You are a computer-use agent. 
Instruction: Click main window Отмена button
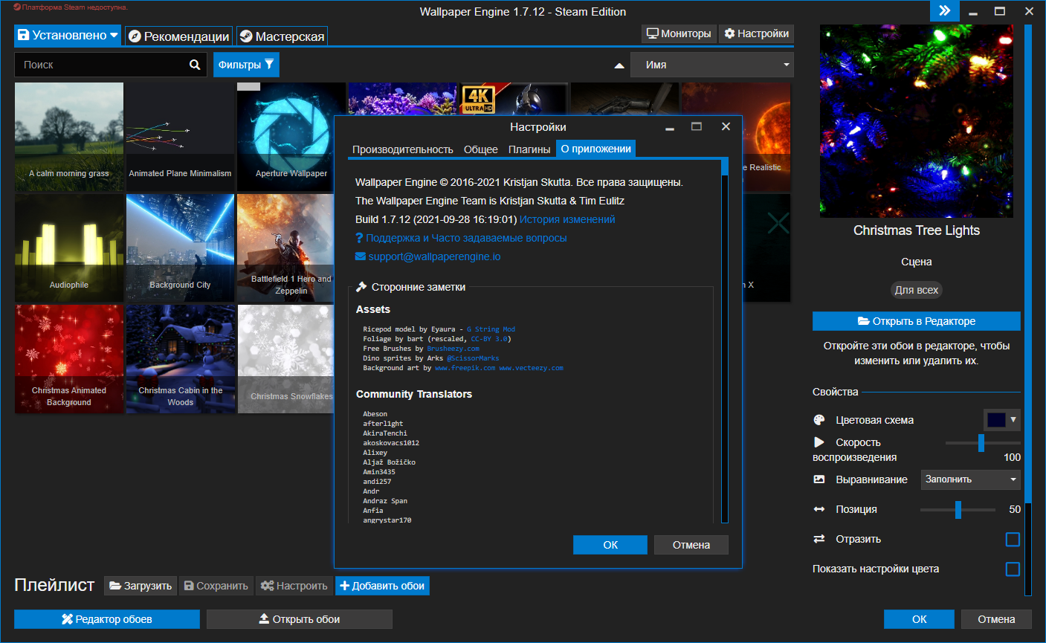point(996,619)
